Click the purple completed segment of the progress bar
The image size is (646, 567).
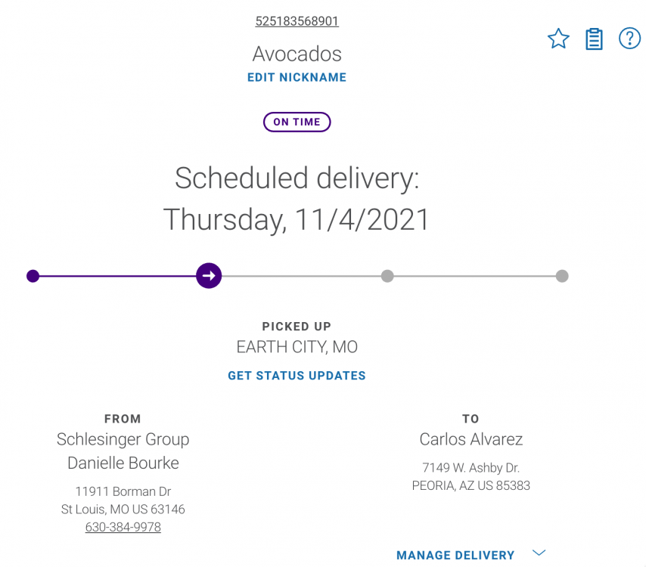coord(117,276)
